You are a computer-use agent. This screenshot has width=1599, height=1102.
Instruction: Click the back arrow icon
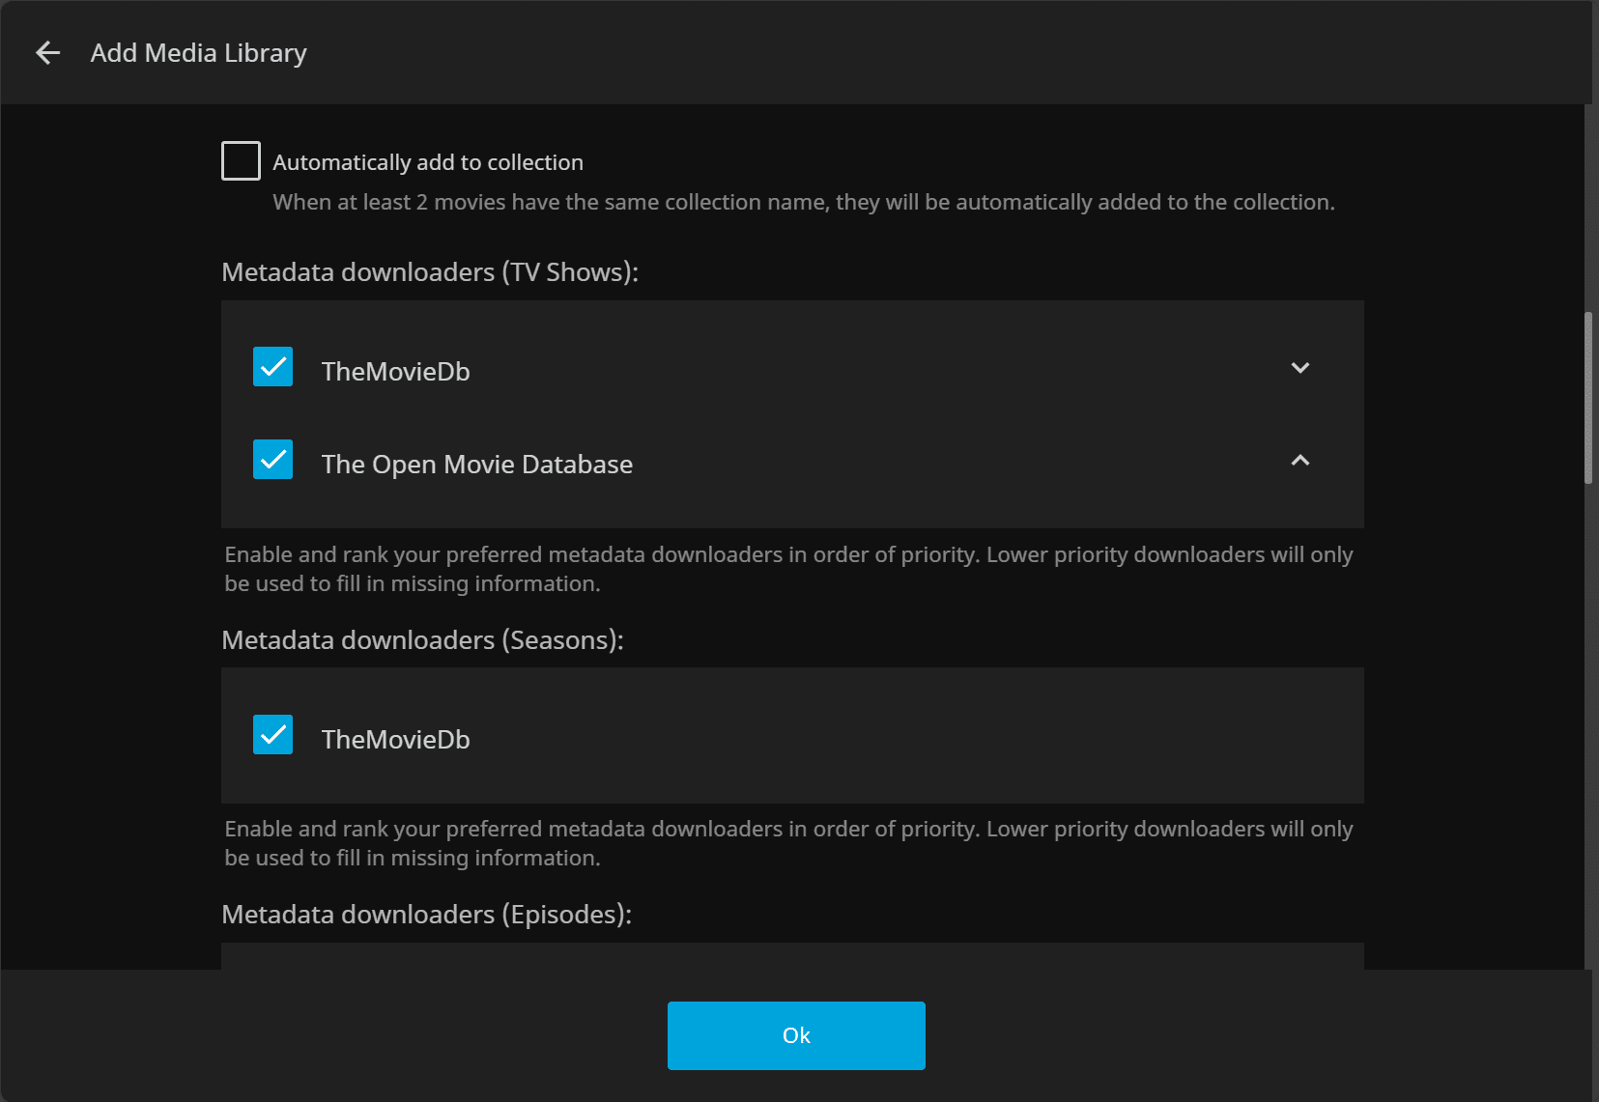point(47,53)
